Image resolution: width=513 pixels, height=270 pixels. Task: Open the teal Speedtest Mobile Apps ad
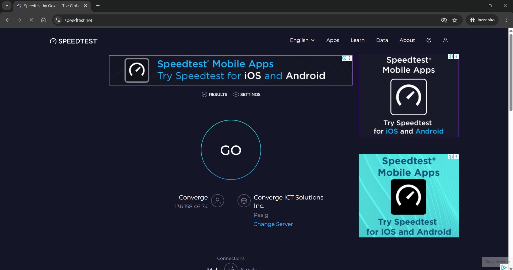click(x=409, y=195)
